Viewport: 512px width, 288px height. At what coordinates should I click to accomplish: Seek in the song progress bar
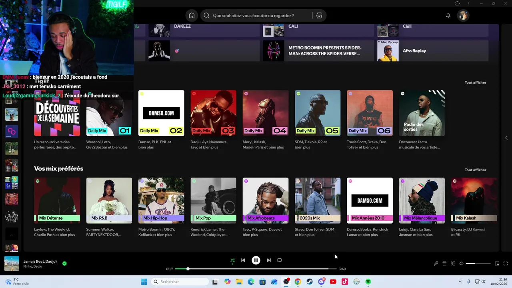256,269
